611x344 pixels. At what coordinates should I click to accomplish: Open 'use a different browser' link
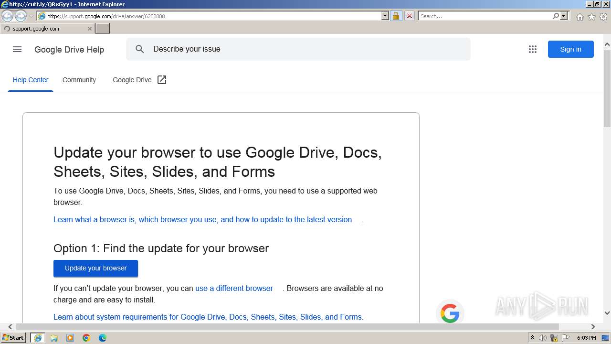click(234, 289)
